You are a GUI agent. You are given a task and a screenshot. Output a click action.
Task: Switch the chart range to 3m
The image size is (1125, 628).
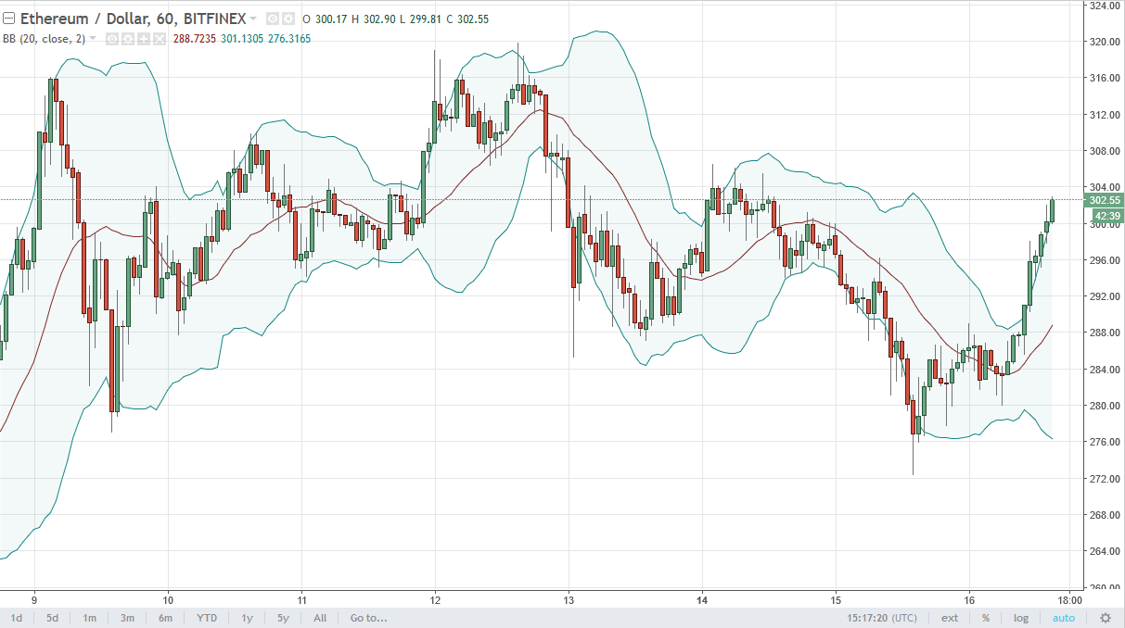point(127,618)
